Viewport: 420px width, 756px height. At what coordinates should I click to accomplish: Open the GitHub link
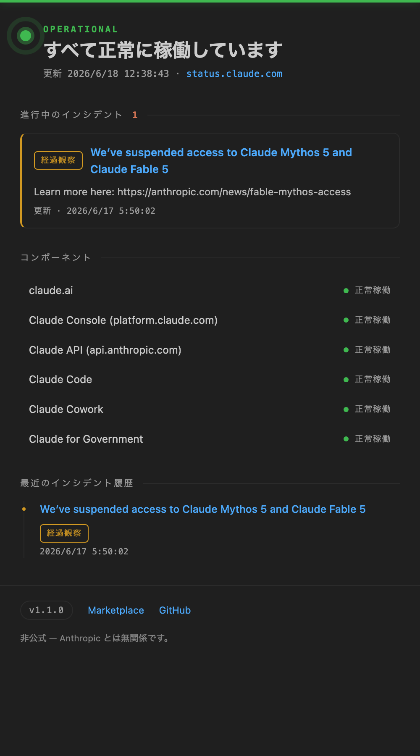point(175,610)
